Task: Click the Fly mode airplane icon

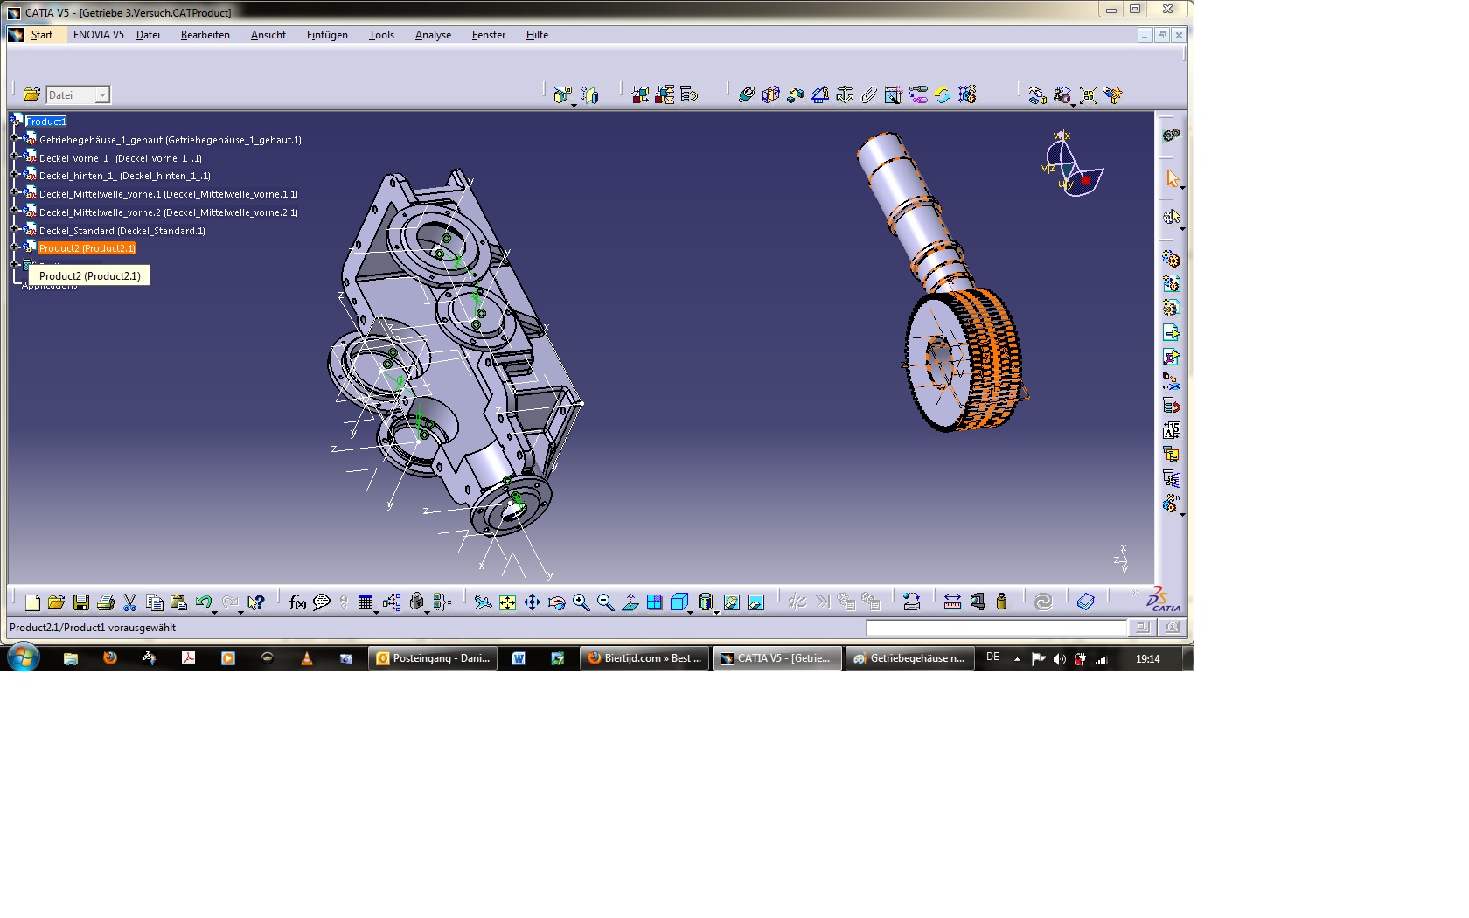Action: 484,602
